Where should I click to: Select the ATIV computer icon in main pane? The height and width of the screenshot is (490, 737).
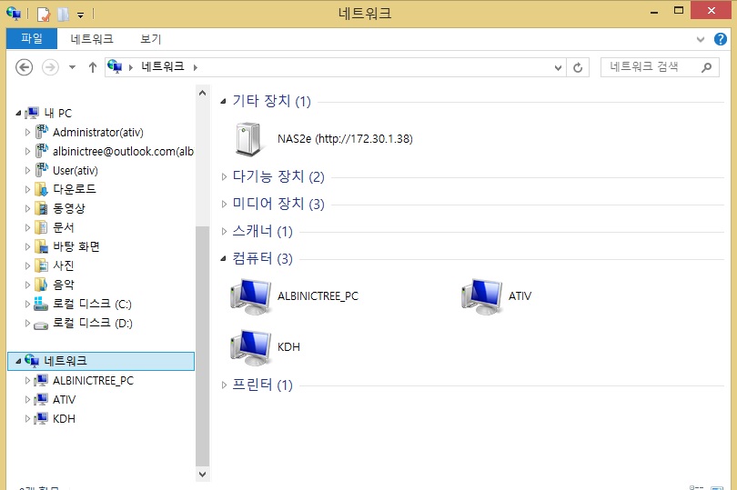coord(481,296)
